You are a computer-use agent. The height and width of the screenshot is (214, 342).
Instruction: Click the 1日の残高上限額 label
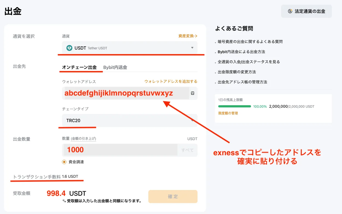pyautogui.click(x=231, y=100)
